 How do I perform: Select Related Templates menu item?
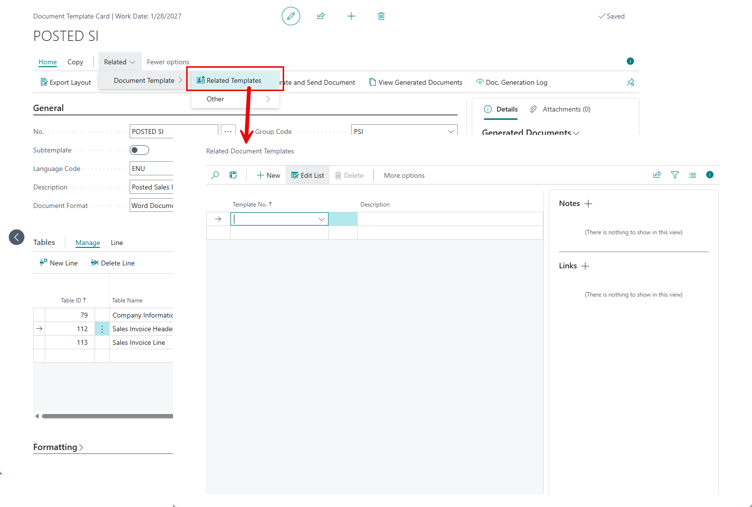234,80
